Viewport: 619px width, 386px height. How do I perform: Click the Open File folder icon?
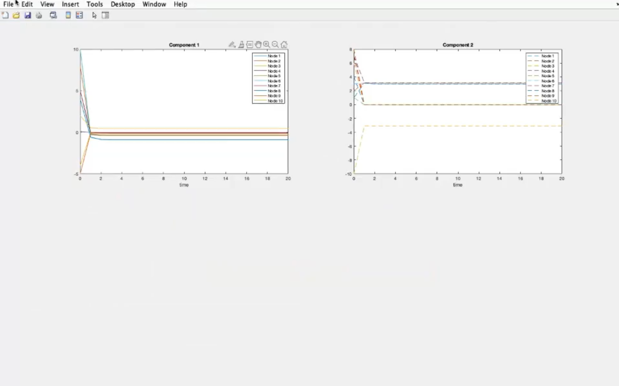tap(16, 15)
